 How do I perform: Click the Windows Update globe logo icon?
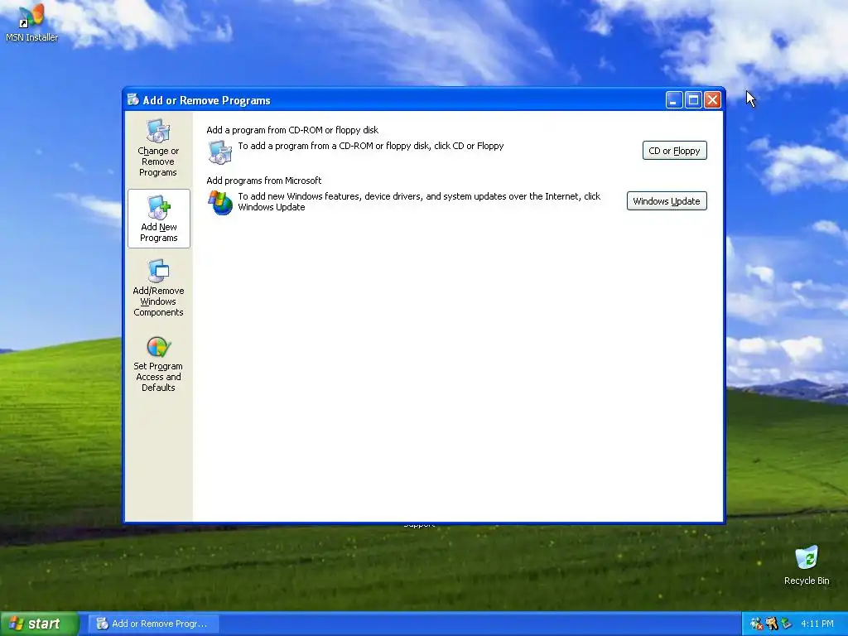pyautogui.click(x=220, y=202)
